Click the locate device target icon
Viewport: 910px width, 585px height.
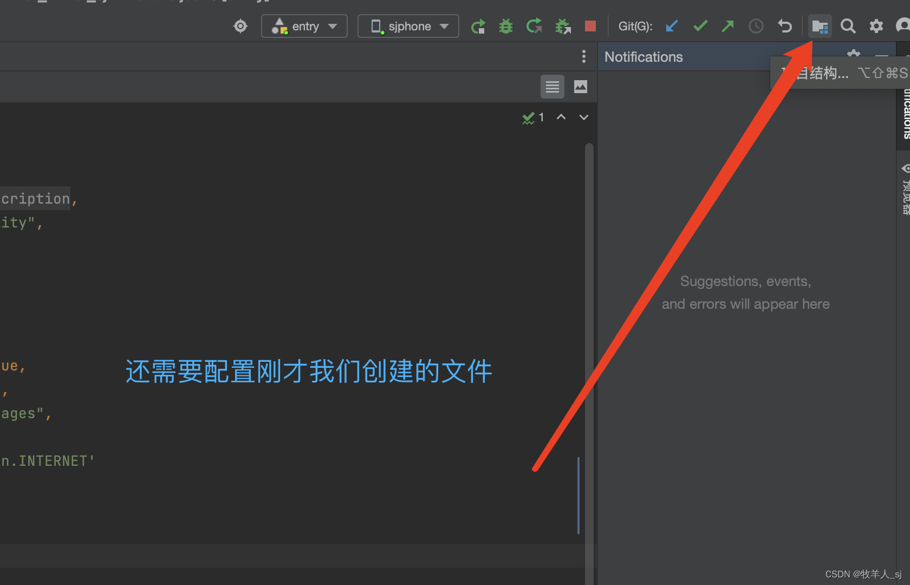pyautogui.click(x=240, y=26)
